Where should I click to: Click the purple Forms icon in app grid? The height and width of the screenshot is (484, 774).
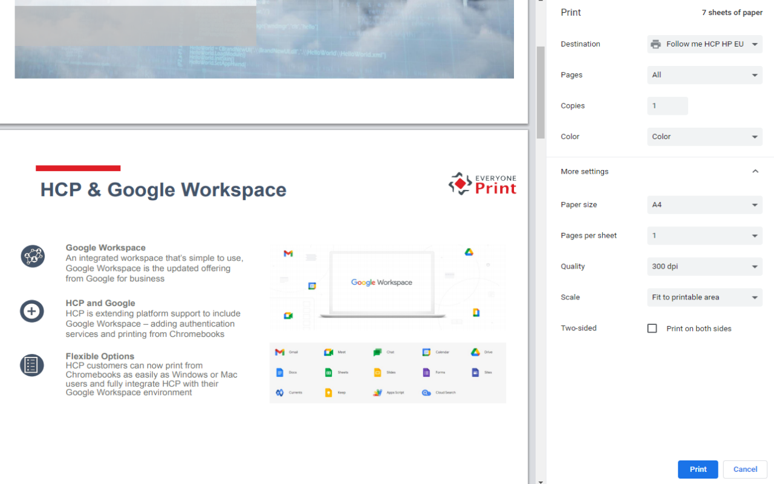click(x=426, y=372)
